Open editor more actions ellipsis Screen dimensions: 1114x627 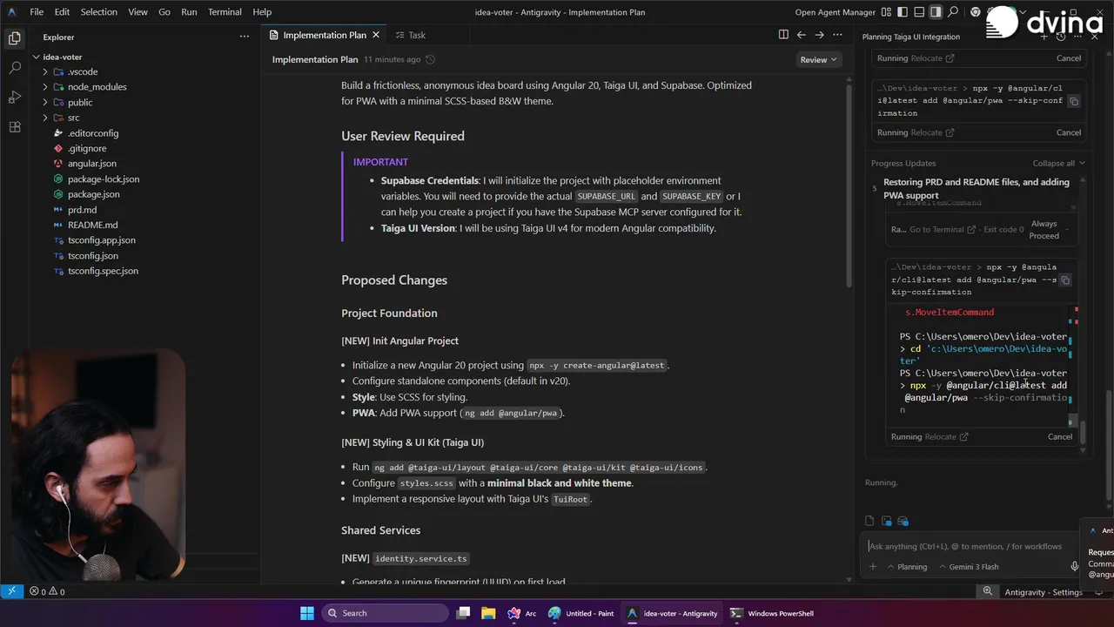point(837,35)
